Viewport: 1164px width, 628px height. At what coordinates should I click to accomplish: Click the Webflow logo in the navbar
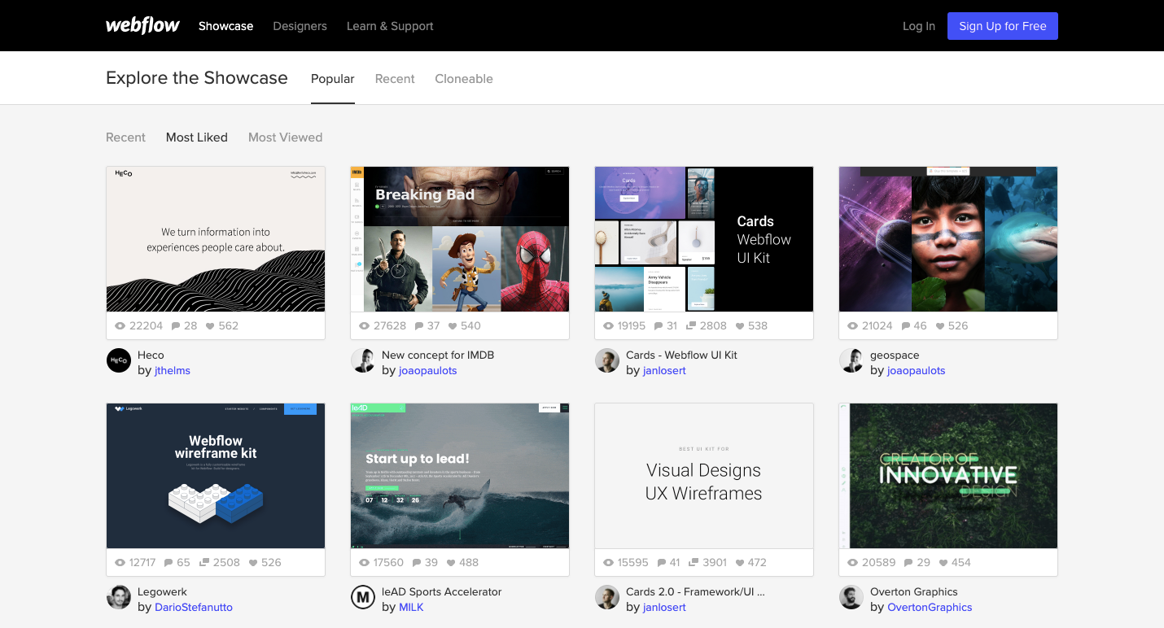pos(142,25)
